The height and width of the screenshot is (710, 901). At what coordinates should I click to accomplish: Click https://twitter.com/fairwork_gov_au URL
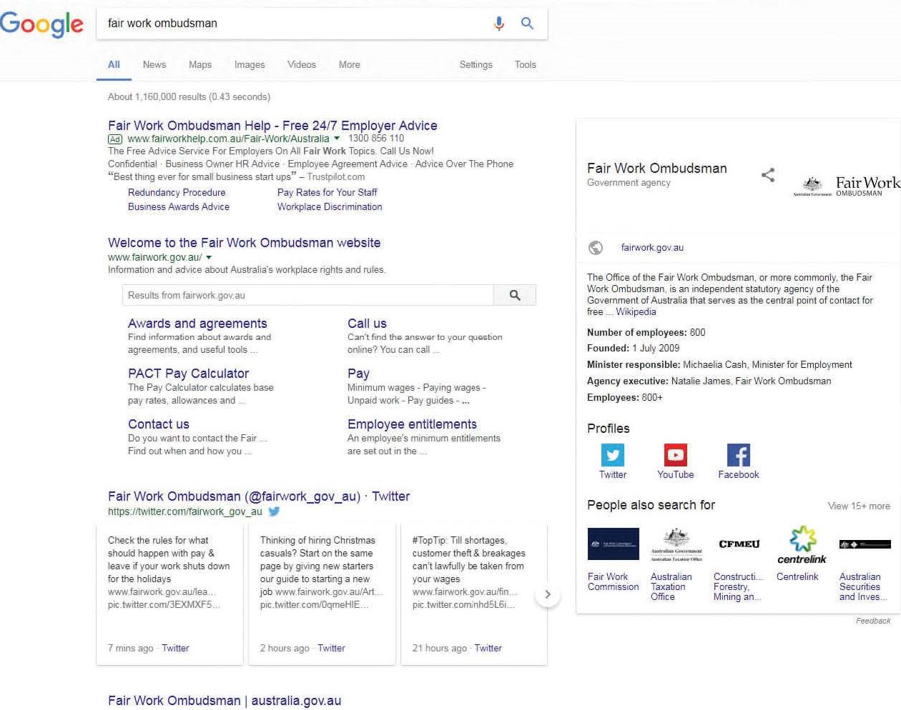point(185,511)
